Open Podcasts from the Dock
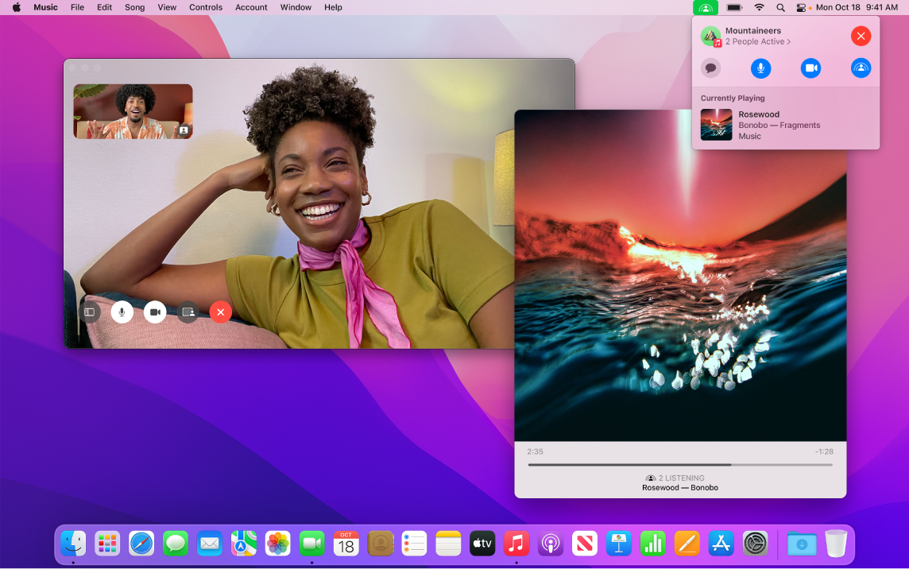Image resolution: width=909 pixels, height=569 pixels. (551, 544)
